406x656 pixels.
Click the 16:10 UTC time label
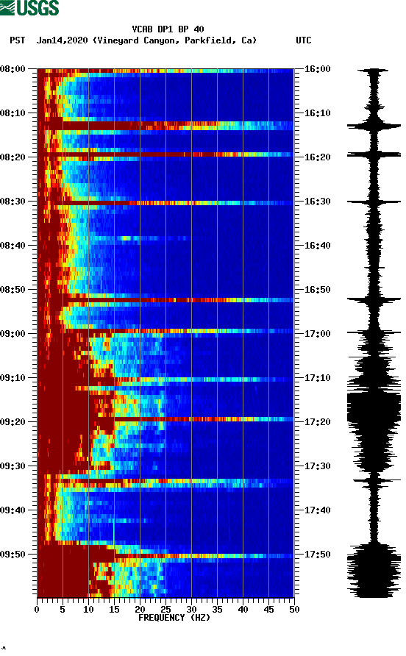(317, 113)
